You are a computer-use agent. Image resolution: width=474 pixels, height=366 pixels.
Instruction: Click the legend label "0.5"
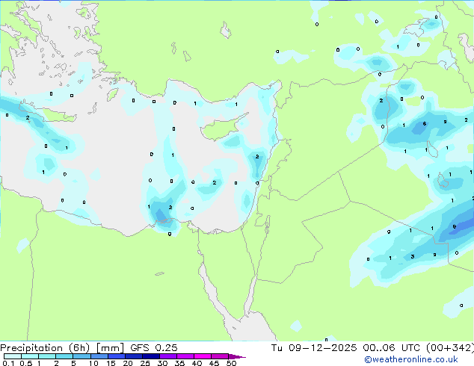pos(25,363)
